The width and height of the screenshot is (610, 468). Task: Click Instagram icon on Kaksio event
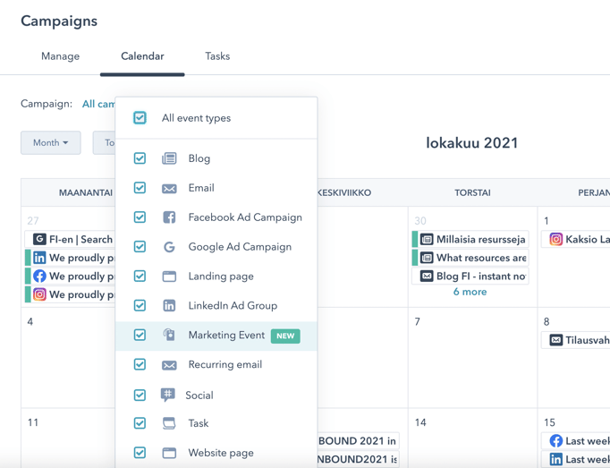click(556, 239)
